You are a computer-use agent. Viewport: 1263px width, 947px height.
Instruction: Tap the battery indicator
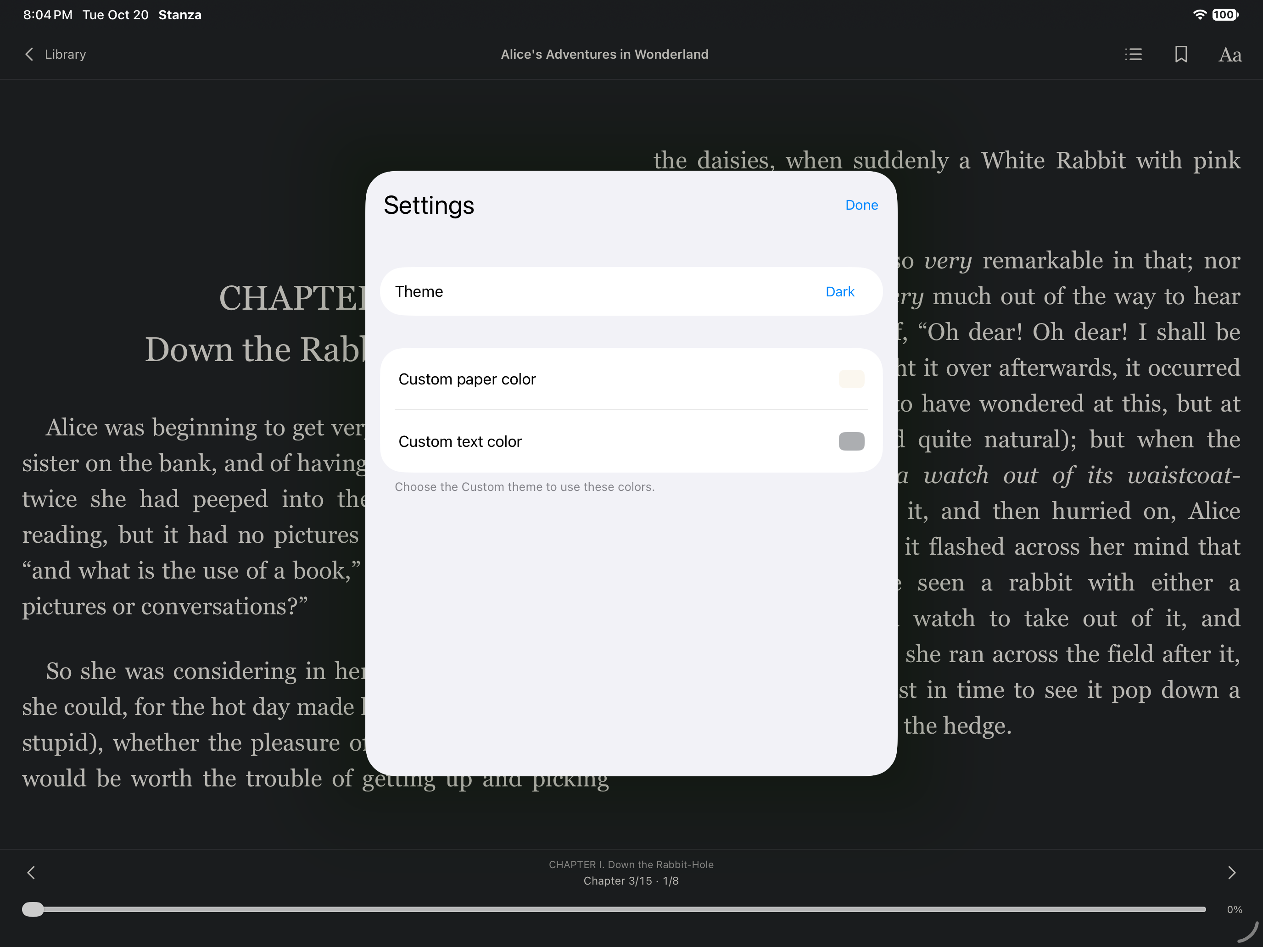pos(1225,15)
